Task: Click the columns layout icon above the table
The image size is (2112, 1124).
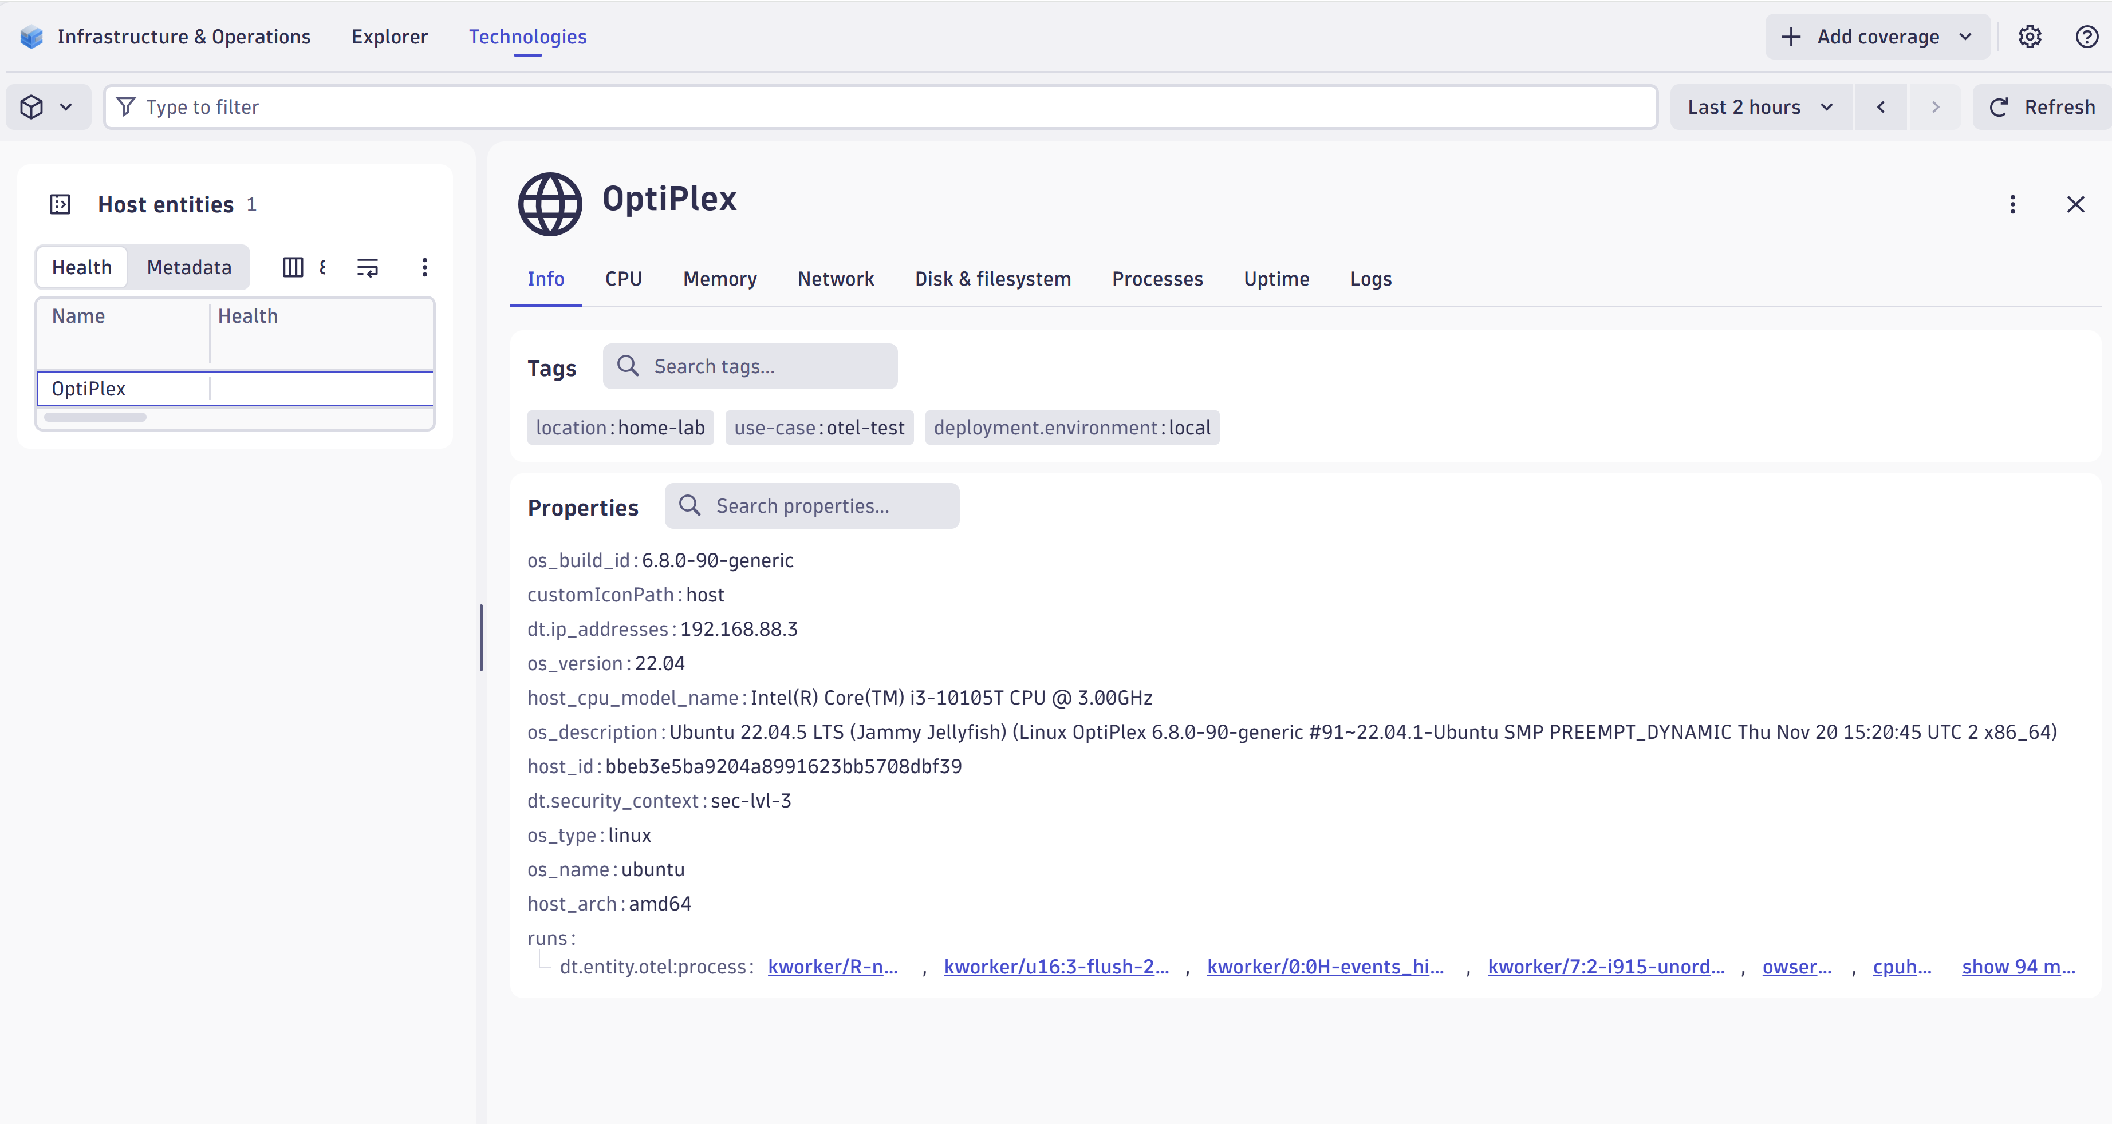Action: [293, 267]
